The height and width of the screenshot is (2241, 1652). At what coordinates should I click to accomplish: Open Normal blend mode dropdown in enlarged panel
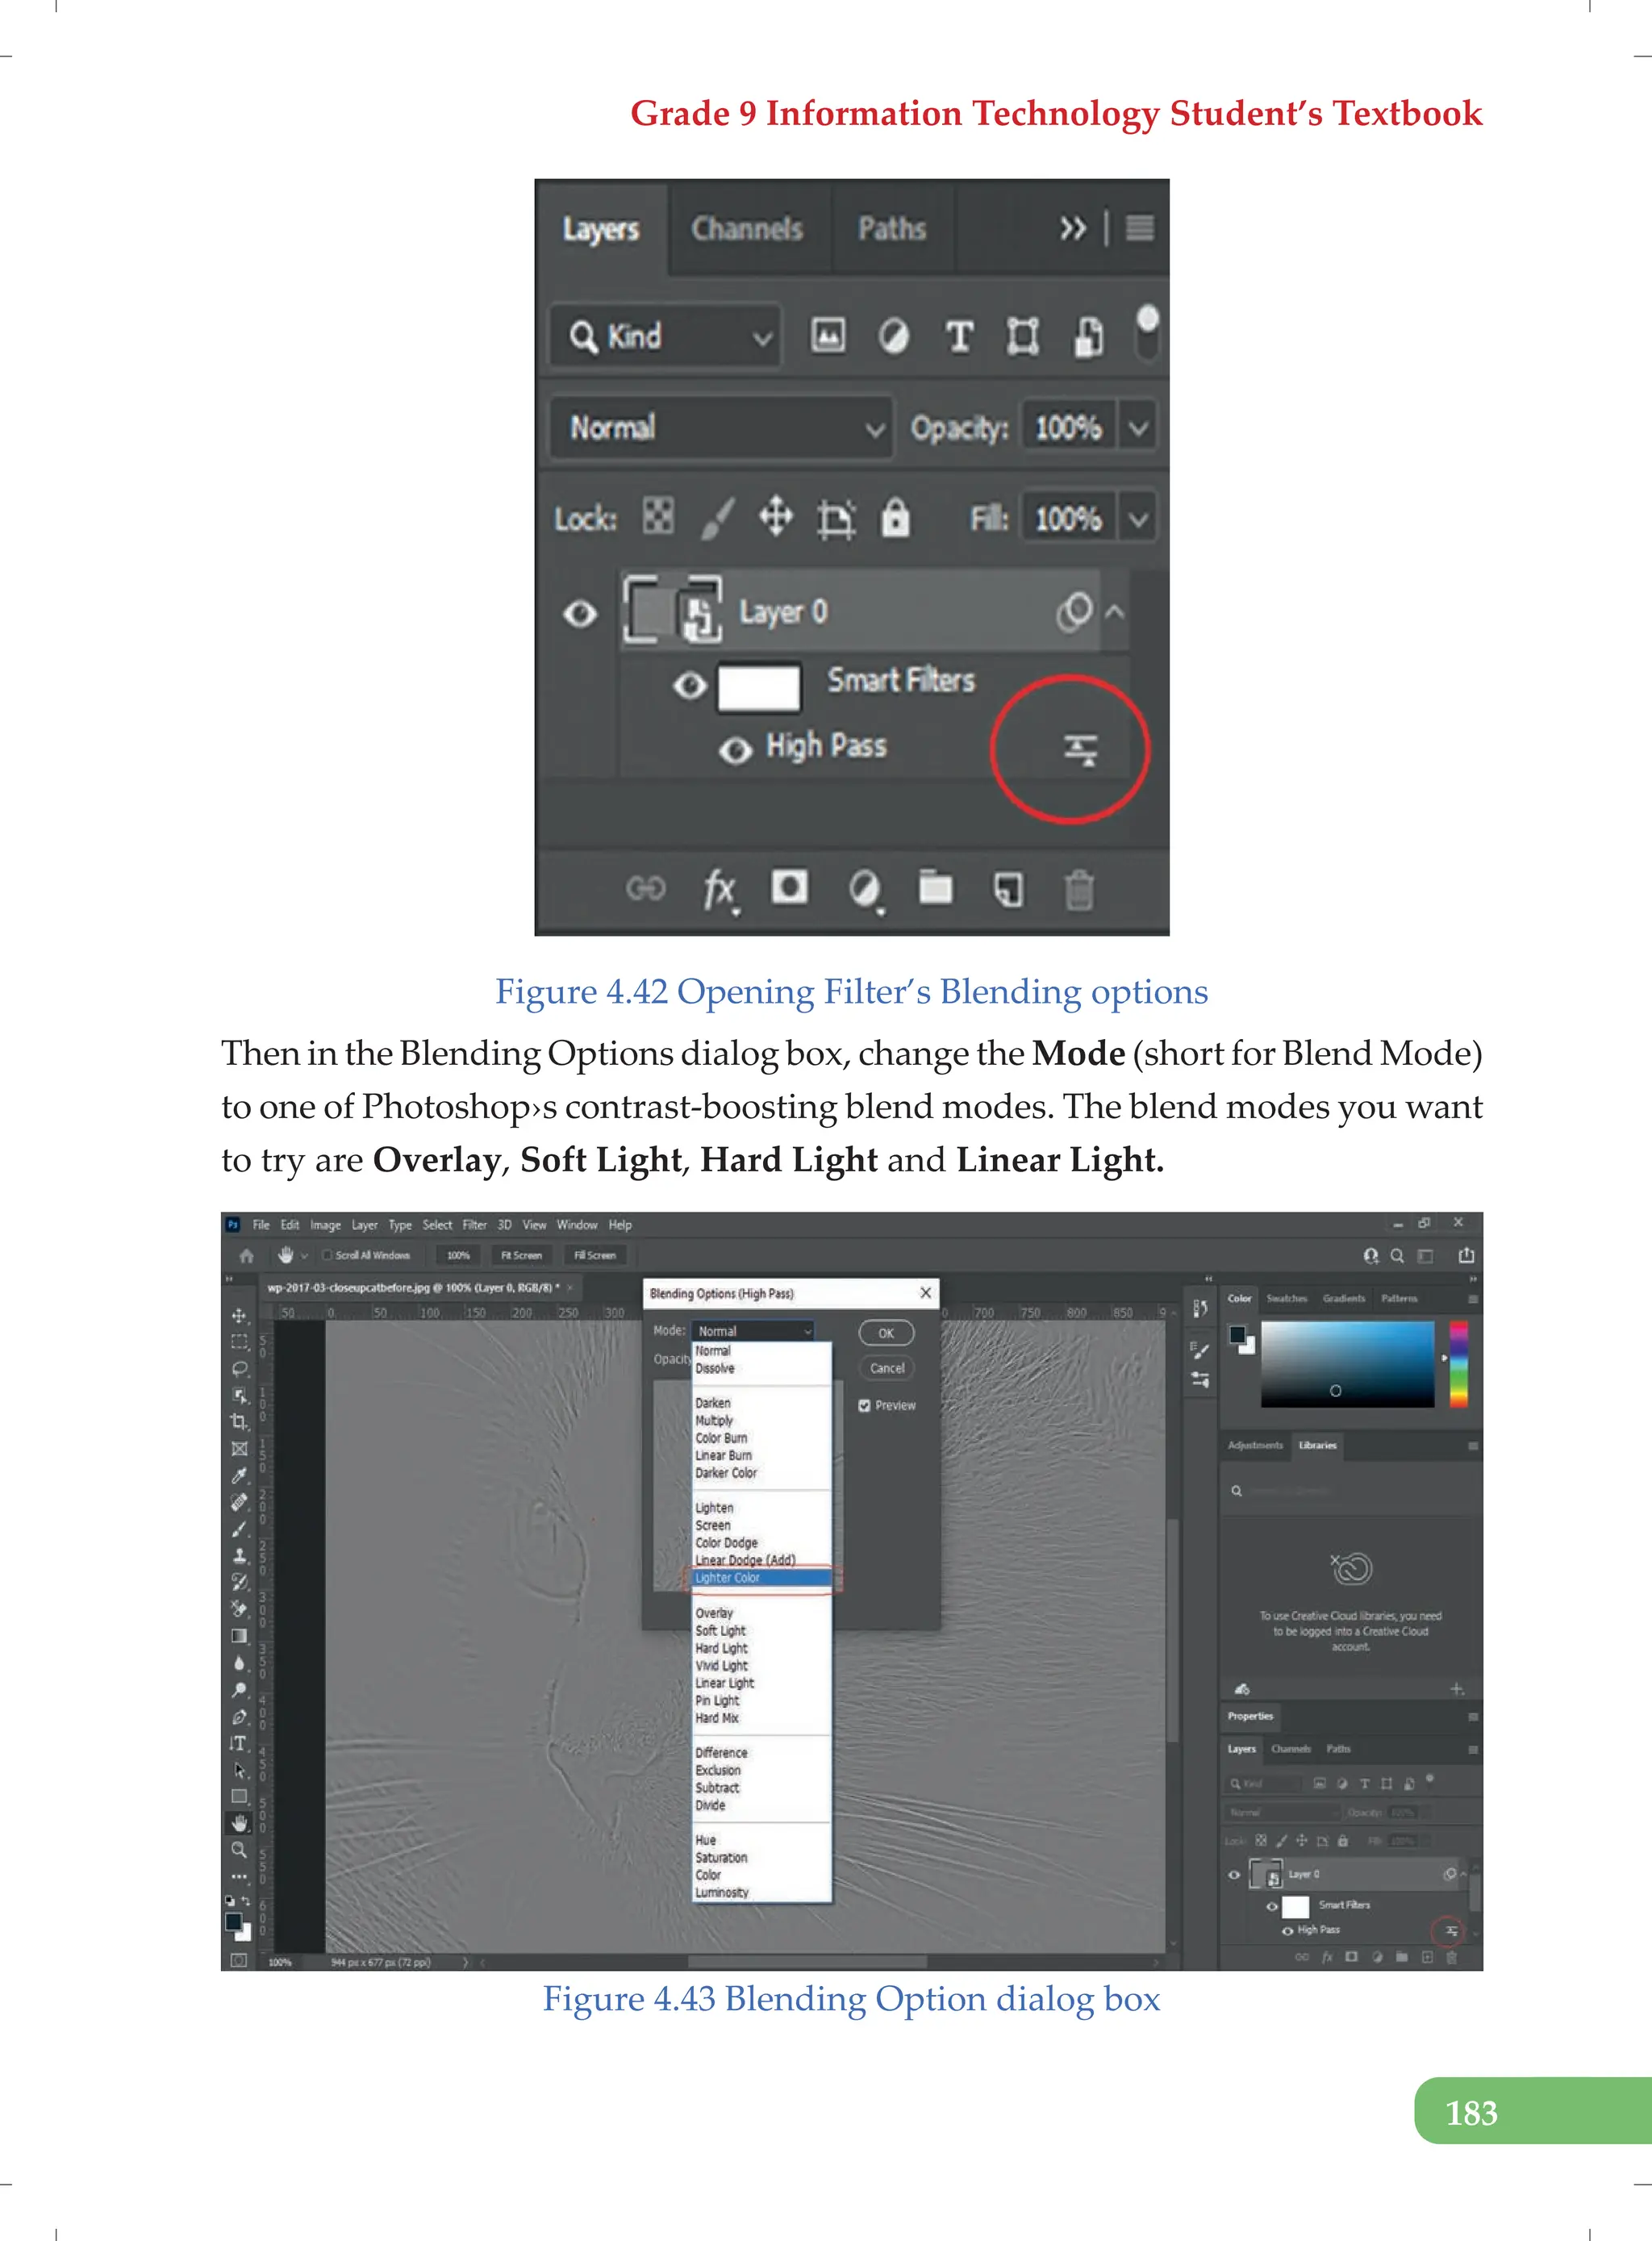pos(720,428)
